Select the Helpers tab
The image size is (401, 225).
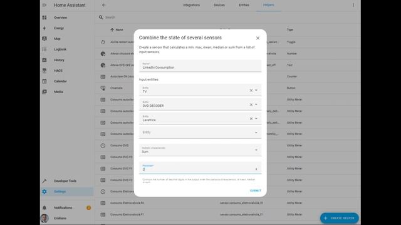[x=268, y=5]
